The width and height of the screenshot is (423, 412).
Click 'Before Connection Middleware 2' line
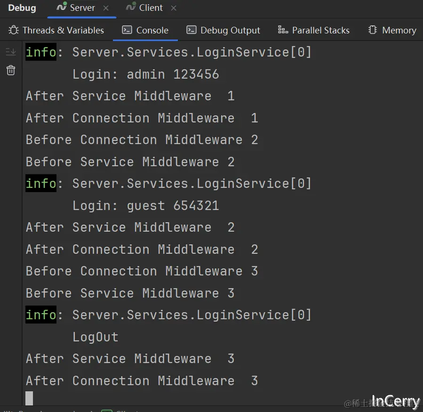pyautogui.click(x=142, y=140)
